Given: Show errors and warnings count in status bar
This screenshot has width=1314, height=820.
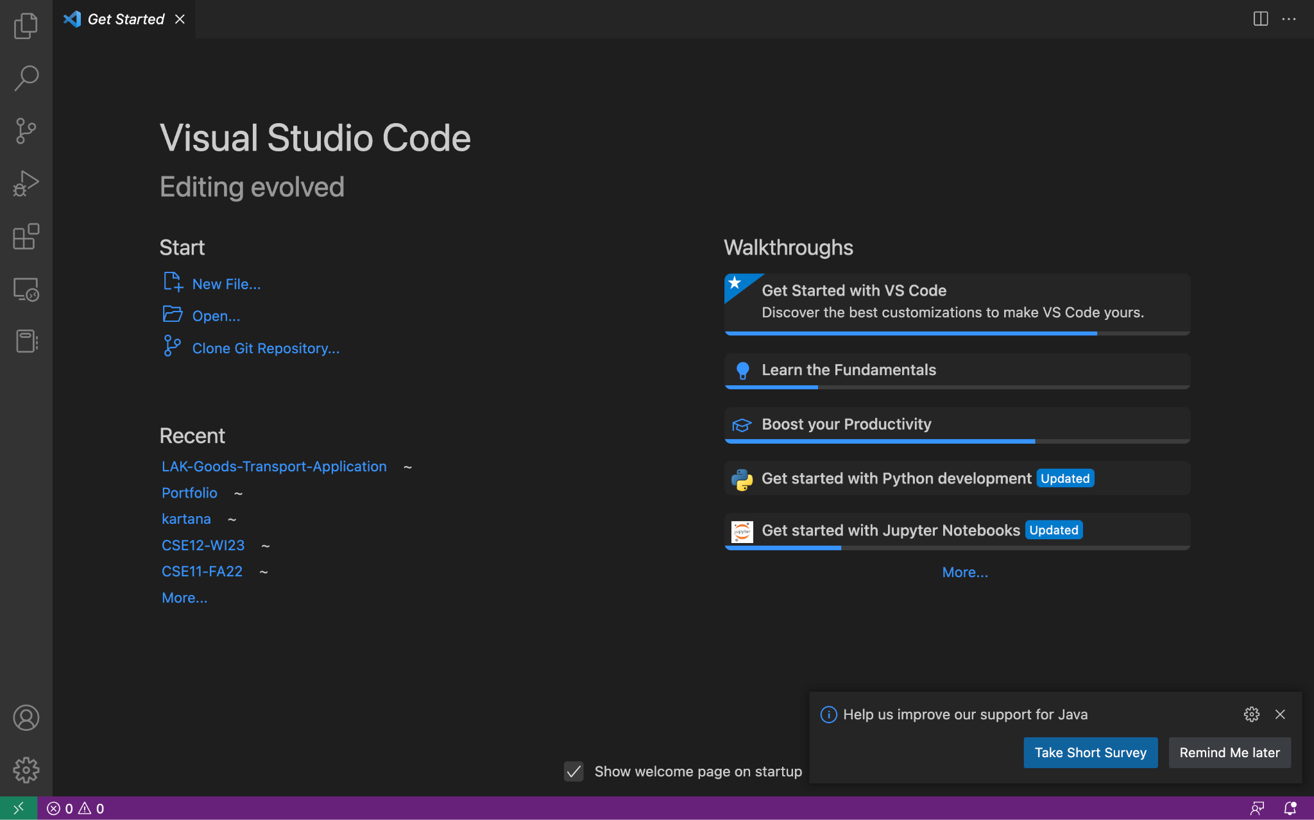Looking at the screenshot, I should (x=75, y=808).
